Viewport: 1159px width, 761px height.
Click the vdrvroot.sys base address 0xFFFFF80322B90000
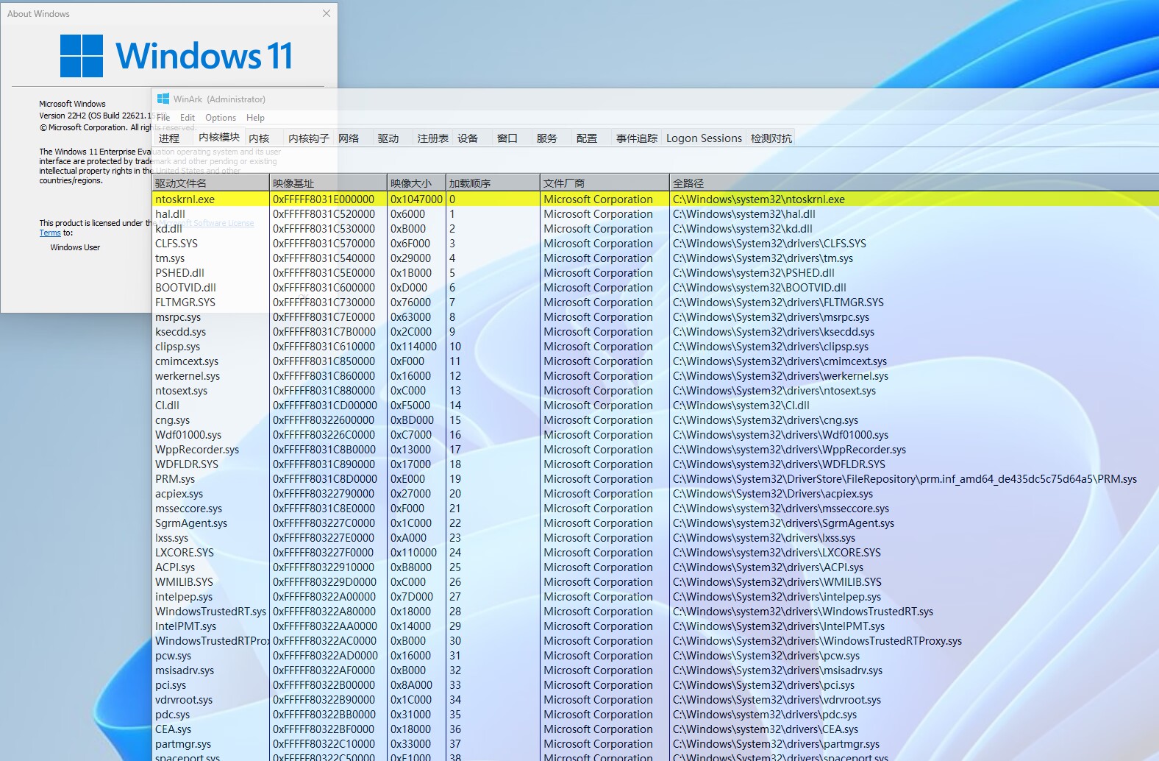(324, 700)
